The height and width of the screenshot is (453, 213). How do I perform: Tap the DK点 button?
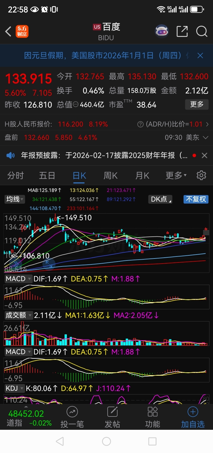[161, 199]
